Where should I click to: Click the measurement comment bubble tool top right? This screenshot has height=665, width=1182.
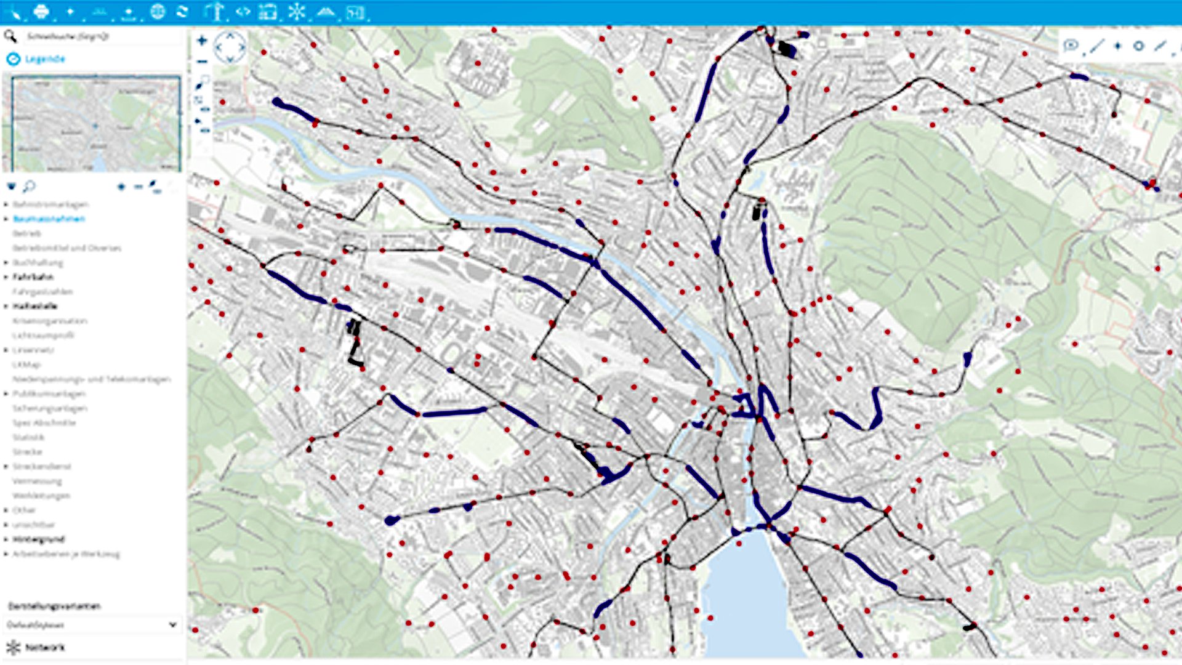tap(1071, 45)
